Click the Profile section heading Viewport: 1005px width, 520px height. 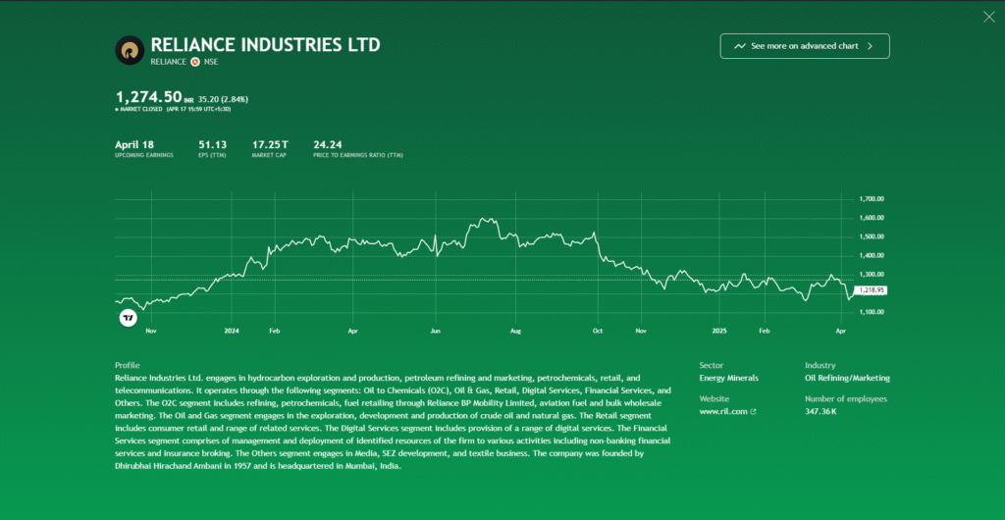(x=127, y=365)
